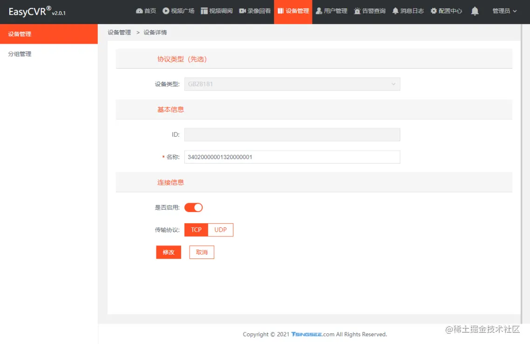Click the notification bell icon

click(x=475, y=11)
